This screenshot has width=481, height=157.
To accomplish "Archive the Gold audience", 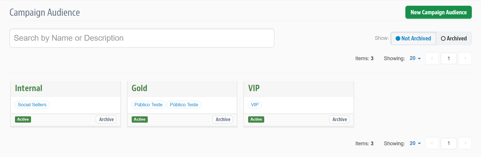I will [223, 119].
